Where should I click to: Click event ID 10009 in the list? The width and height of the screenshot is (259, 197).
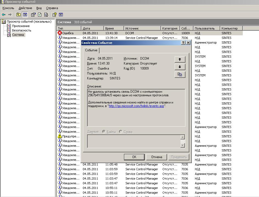click(x=185, y=33)
